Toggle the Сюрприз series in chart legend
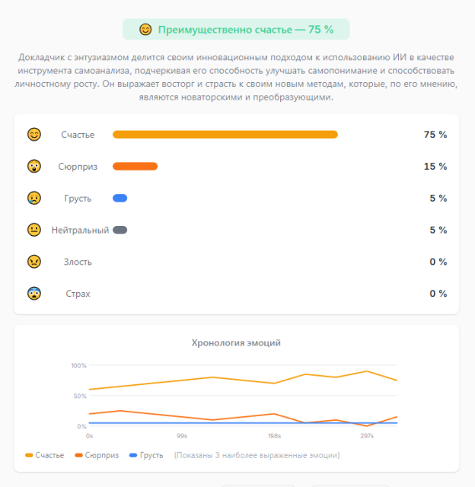The image size is (475, 487). 97,455
